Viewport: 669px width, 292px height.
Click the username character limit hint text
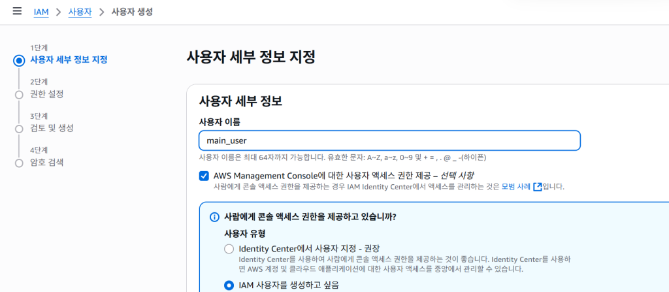342,157
